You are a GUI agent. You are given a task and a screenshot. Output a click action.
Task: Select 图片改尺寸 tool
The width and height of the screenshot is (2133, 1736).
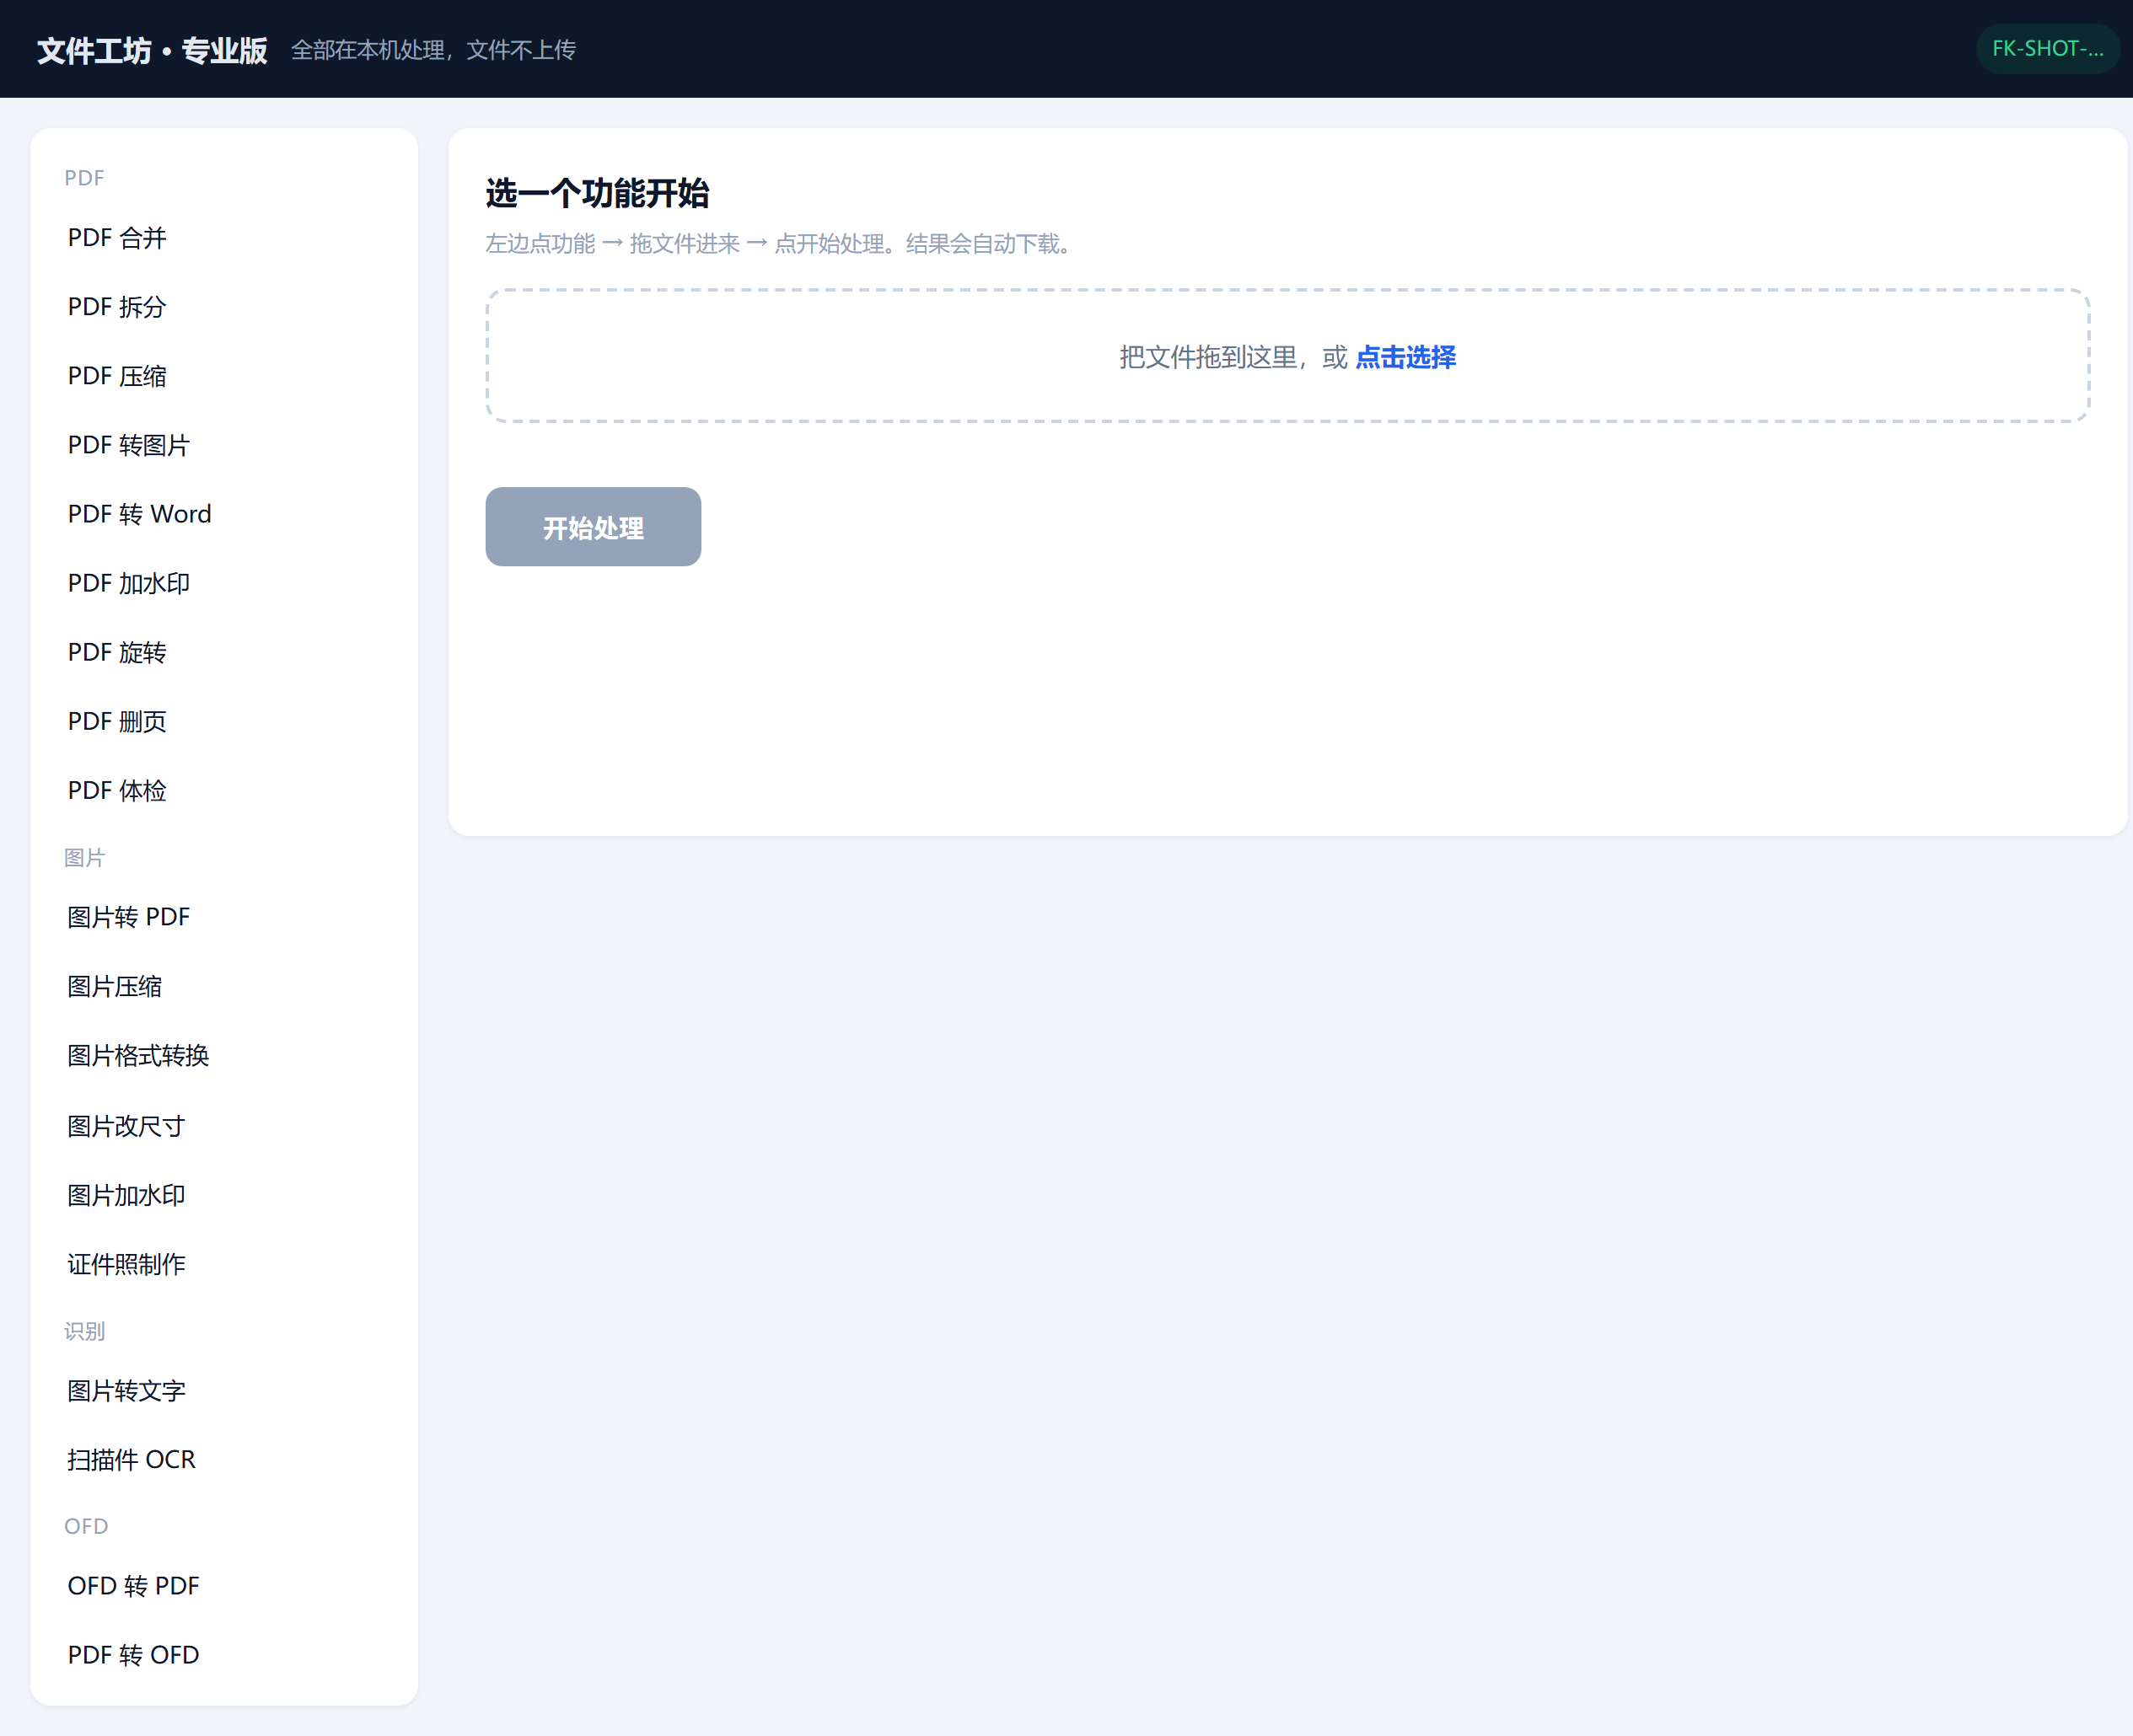(224, 1126)
